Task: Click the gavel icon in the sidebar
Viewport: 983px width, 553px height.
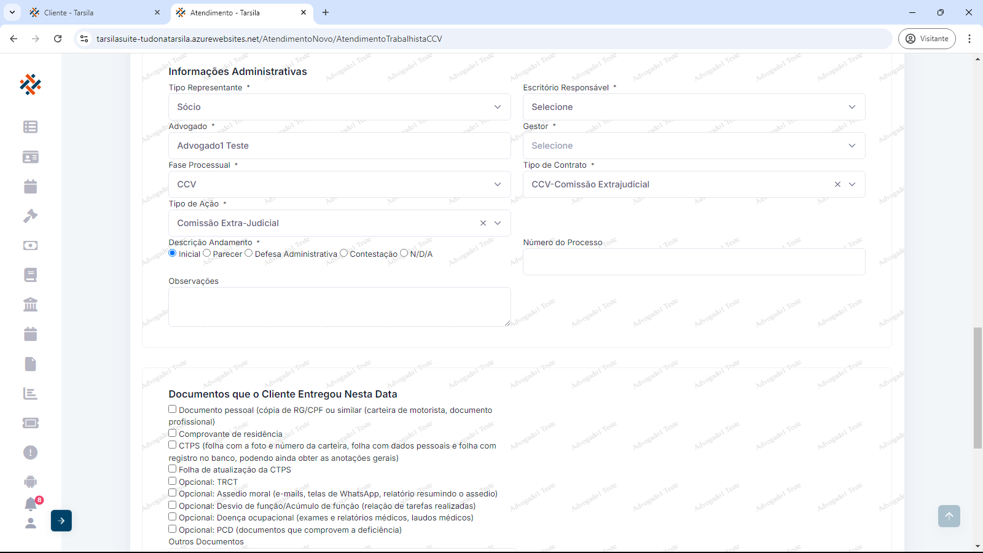Action: [30, 216]
